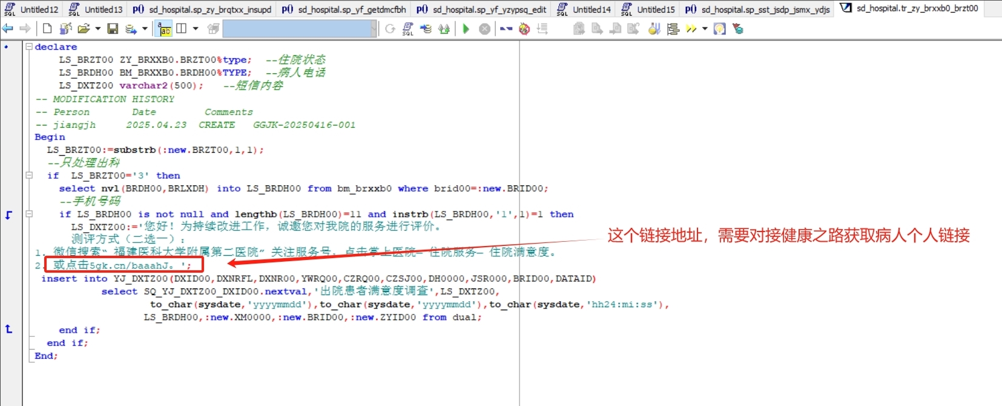
Task: Collapse the 'if LS_BRDH00 is not null' block
Action: click(x=28, y=214)
